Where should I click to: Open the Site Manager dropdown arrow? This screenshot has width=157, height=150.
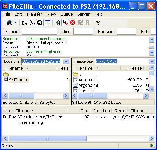[x=16, y=23]
